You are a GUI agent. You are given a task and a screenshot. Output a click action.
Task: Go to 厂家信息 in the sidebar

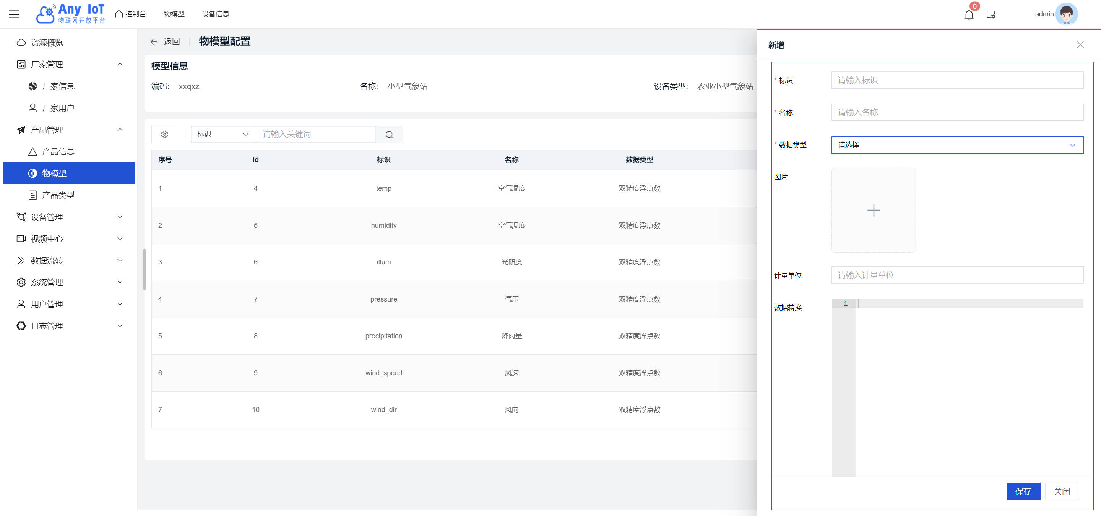(58, 86)
